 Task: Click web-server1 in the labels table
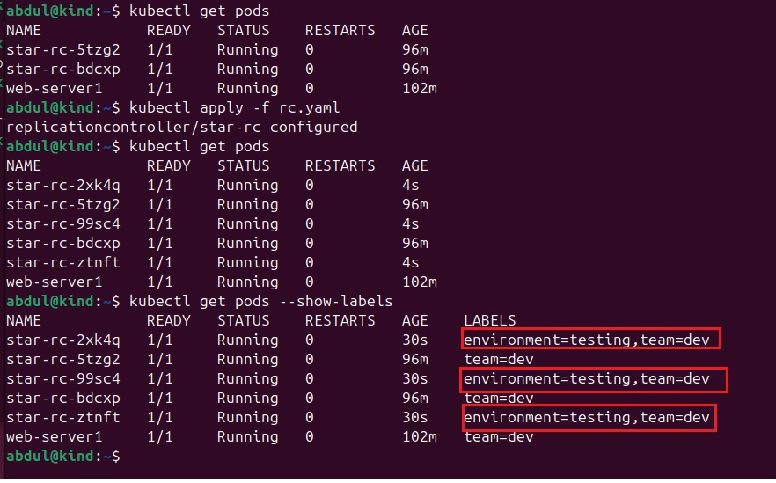(x=54, y=437)
